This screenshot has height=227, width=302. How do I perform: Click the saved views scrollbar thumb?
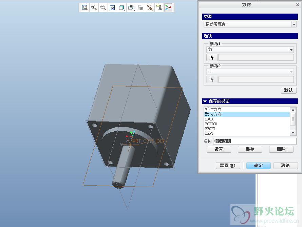pyautogui.click(x=293, y=119)
